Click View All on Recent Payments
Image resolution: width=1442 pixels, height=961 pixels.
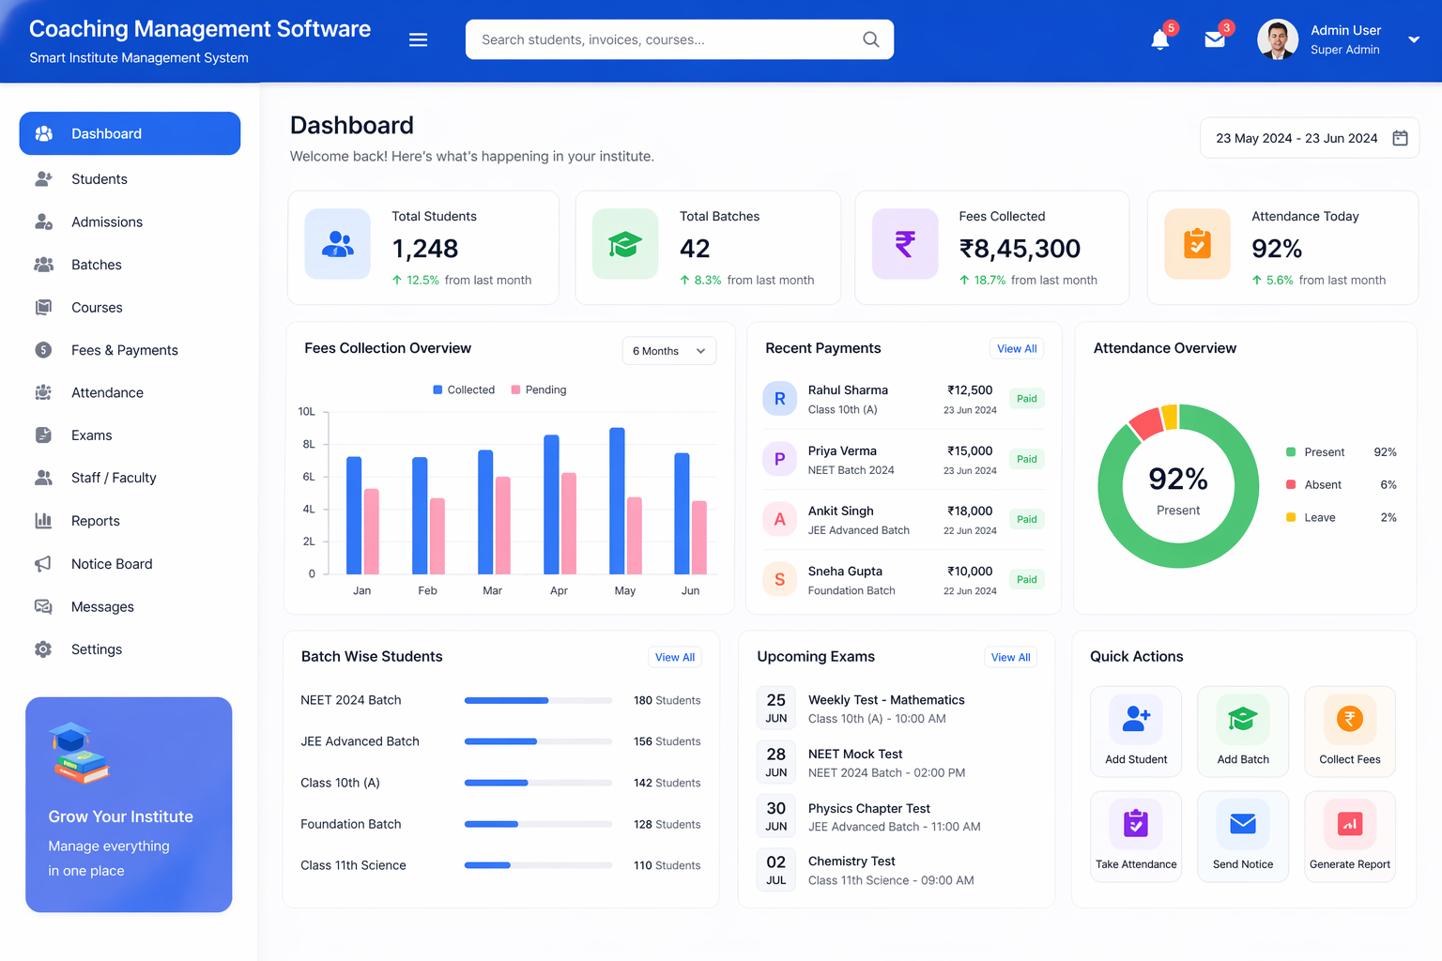point(1017,348)
